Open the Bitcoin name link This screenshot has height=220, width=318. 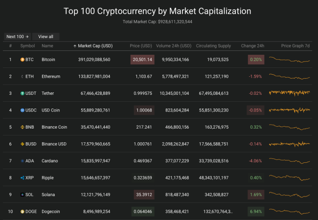click(48, 60)
